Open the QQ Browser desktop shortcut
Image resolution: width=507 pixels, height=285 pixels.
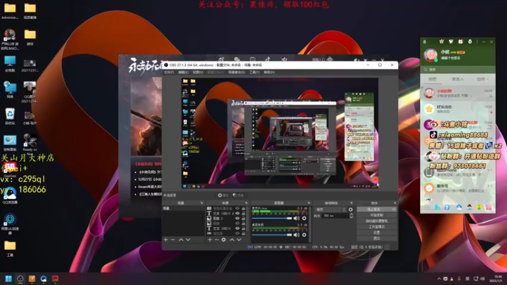[10, 195]
